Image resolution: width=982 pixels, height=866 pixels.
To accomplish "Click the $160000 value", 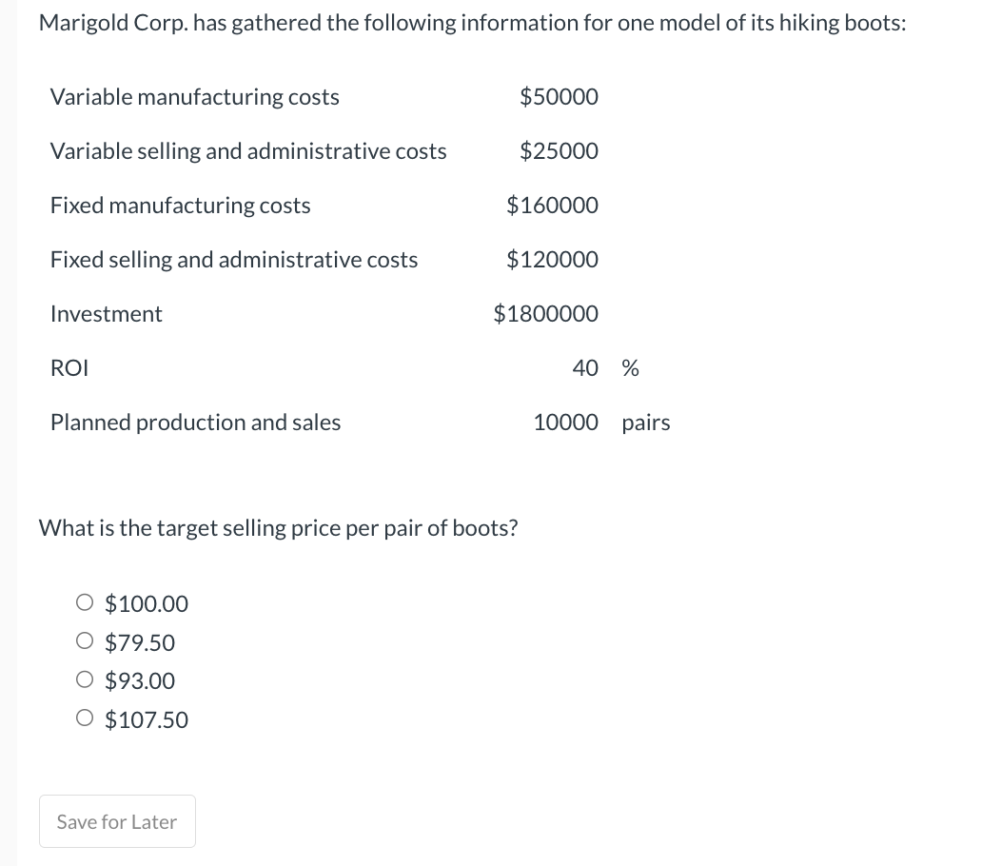I will pyautogui.click(x=552, y=205).
